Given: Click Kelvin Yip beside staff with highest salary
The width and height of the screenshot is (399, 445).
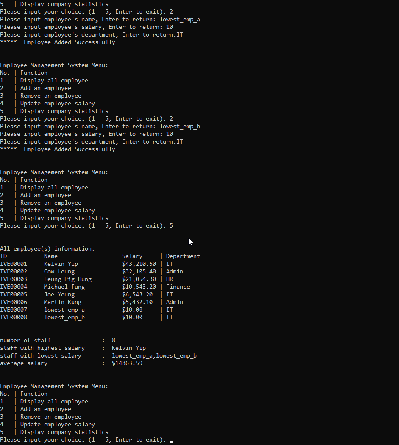Looking at the screenshot, I should point(129,348).
